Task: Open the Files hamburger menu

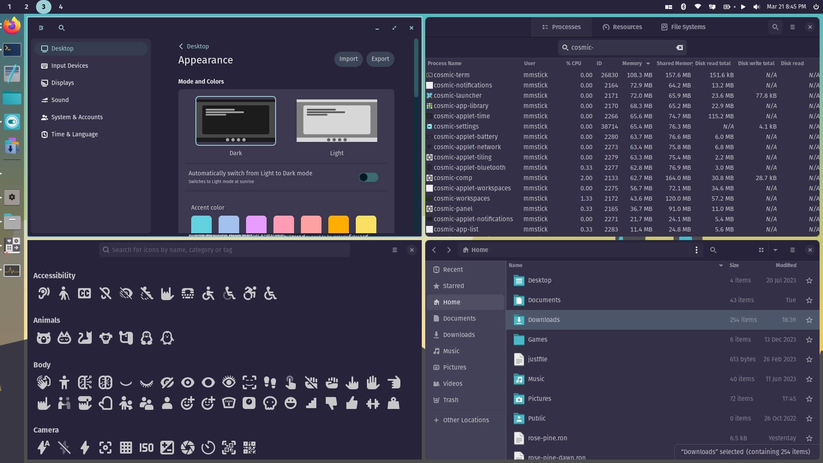Action: click(792, 250)
